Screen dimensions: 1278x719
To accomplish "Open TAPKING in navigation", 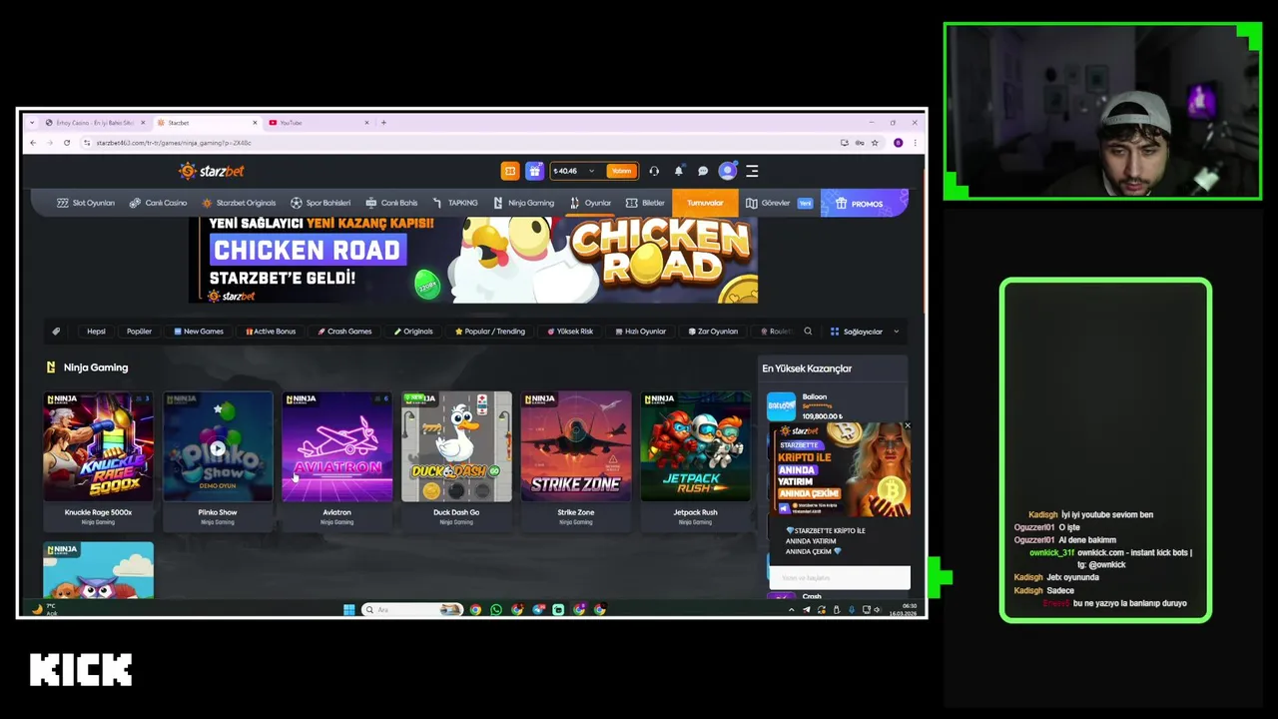I will pos(455,203).
